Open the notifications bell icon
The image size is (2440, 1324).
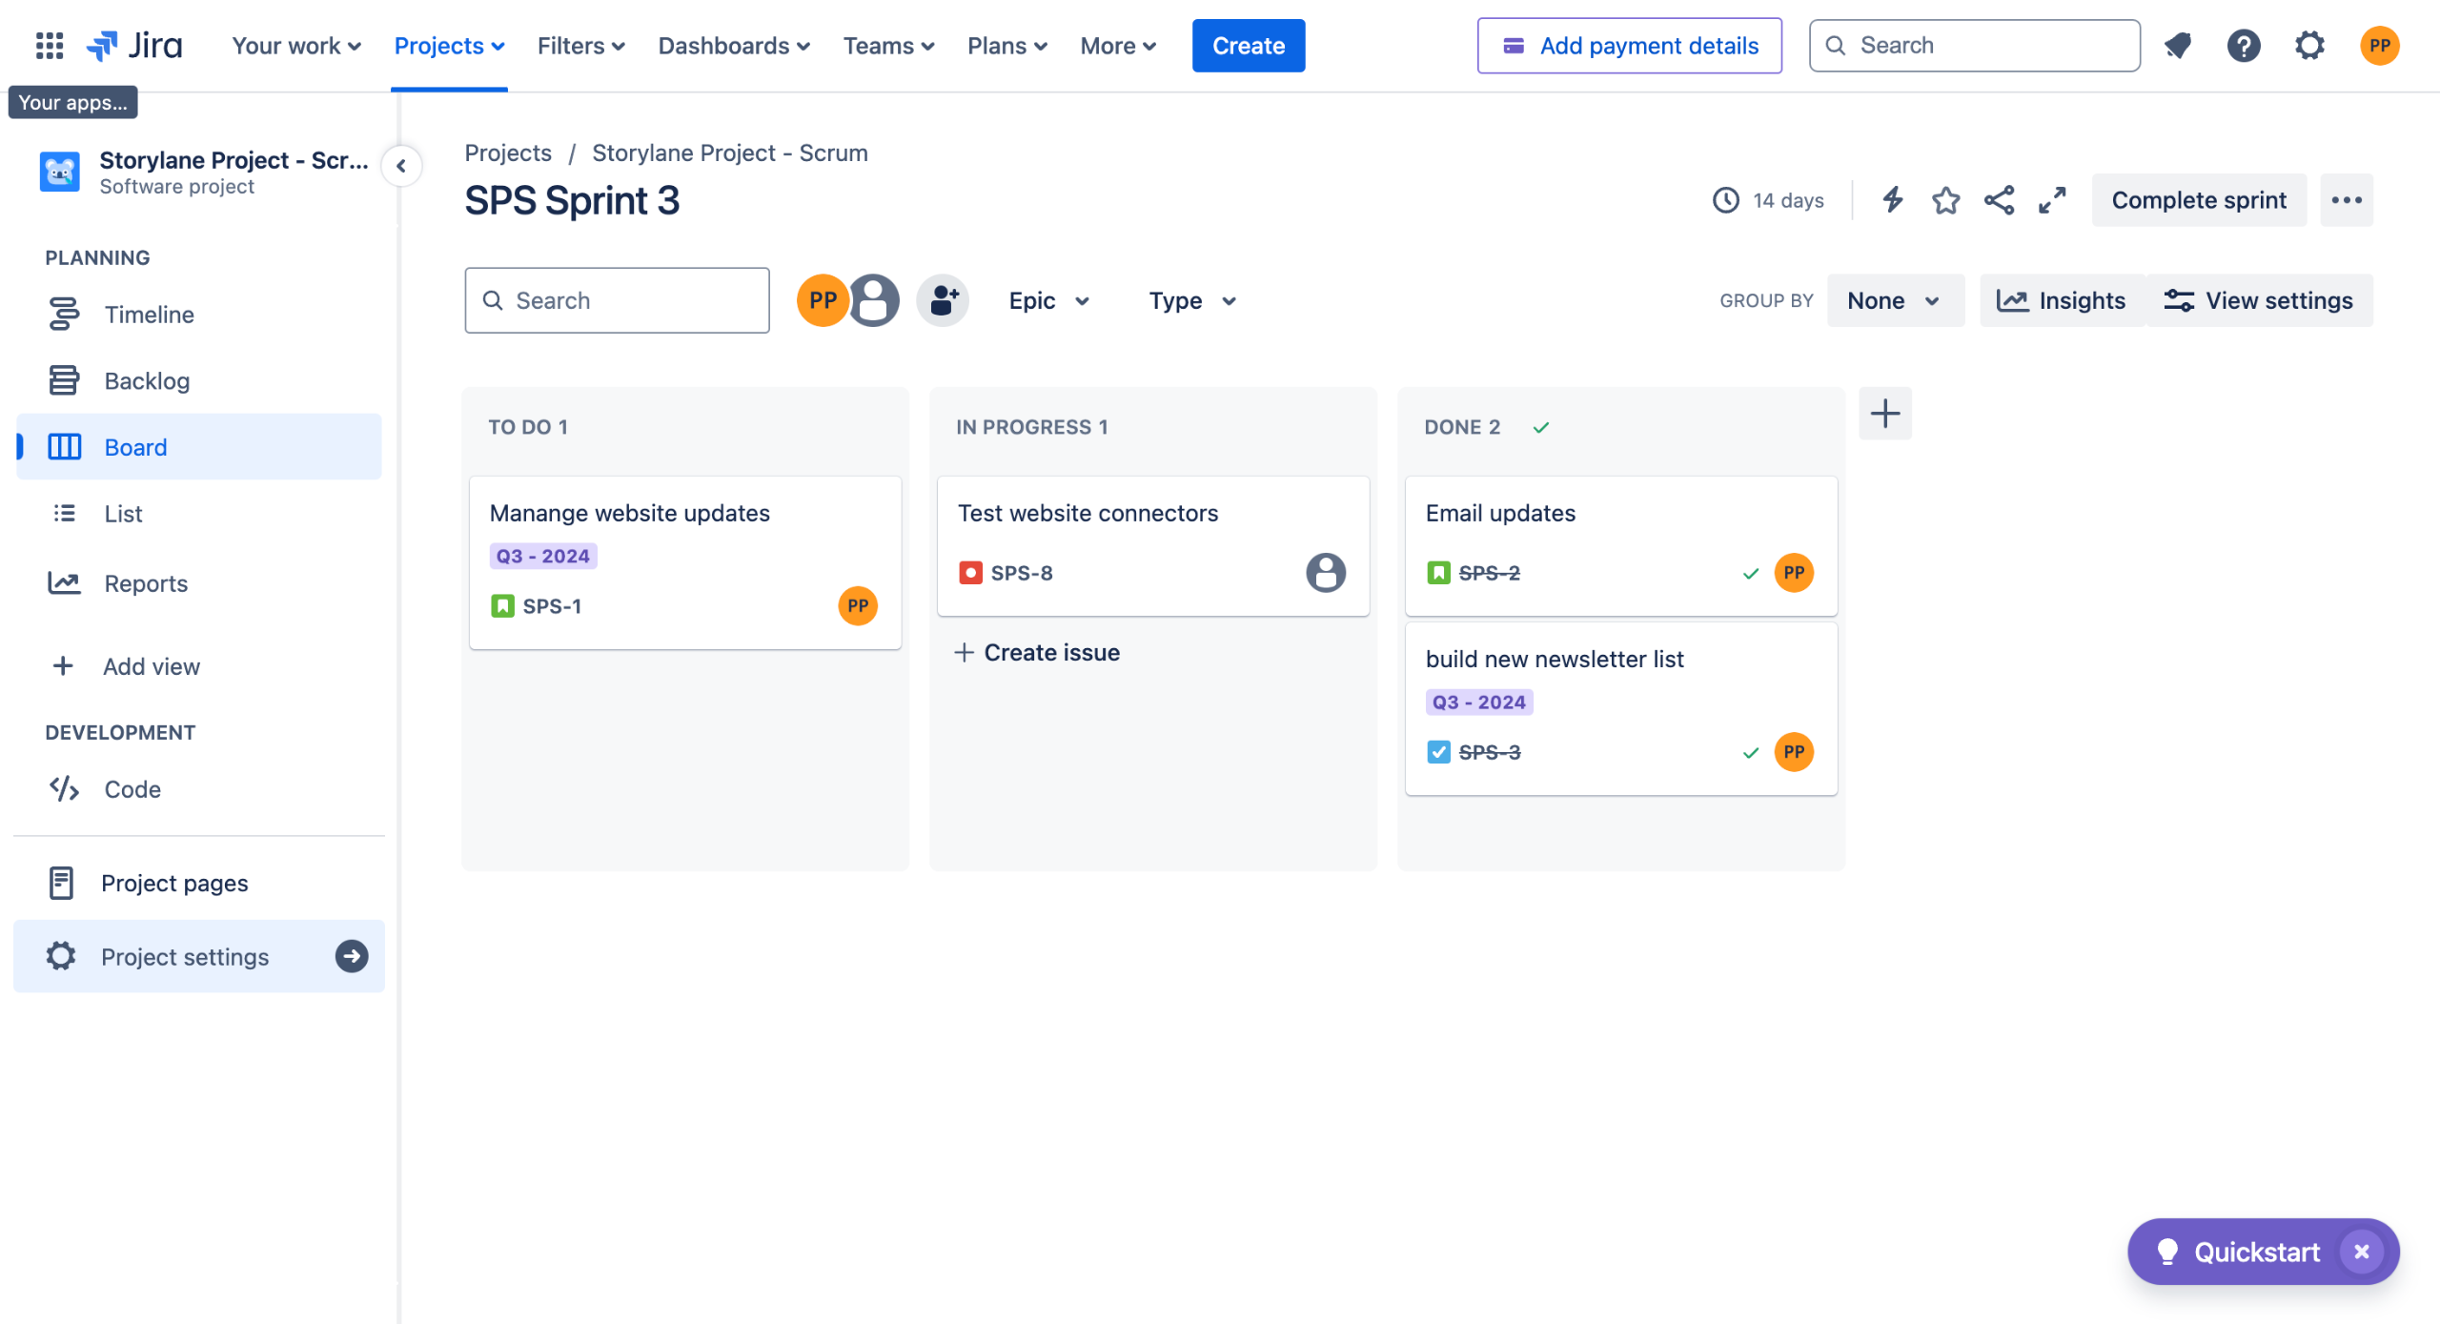pos(2178,45)
